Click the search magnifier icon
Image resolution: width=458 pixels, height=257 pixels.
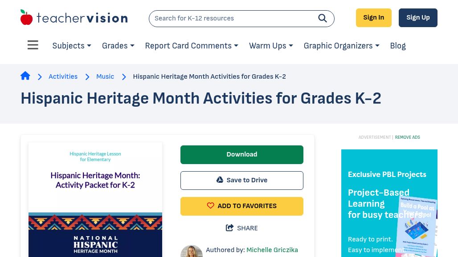323,18
